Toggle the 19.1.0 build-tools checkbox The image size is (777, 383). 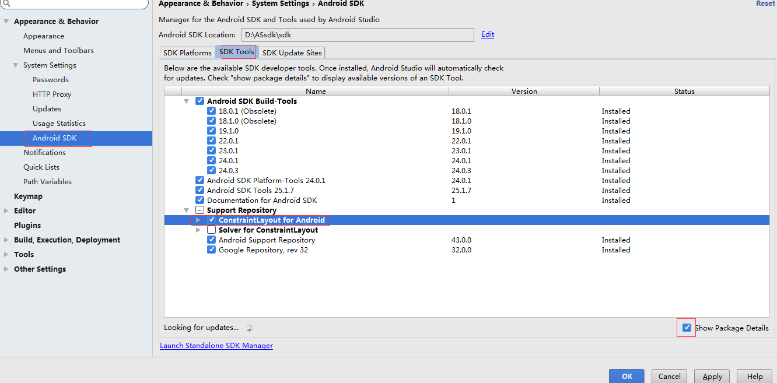click(x=211, y=131)
